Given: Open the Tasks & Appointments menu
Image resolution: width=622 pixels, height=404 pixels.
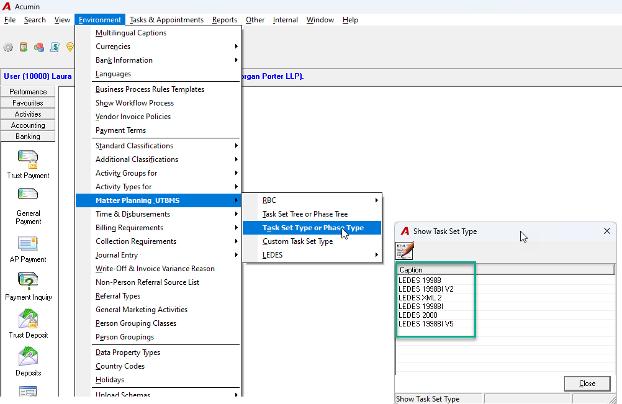Looking at the screenshot, I should pos(166,20).
